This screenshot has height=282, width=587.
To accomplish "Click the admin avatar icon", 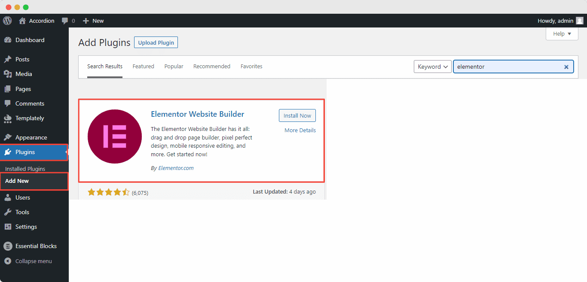I will tap(580, 21).
